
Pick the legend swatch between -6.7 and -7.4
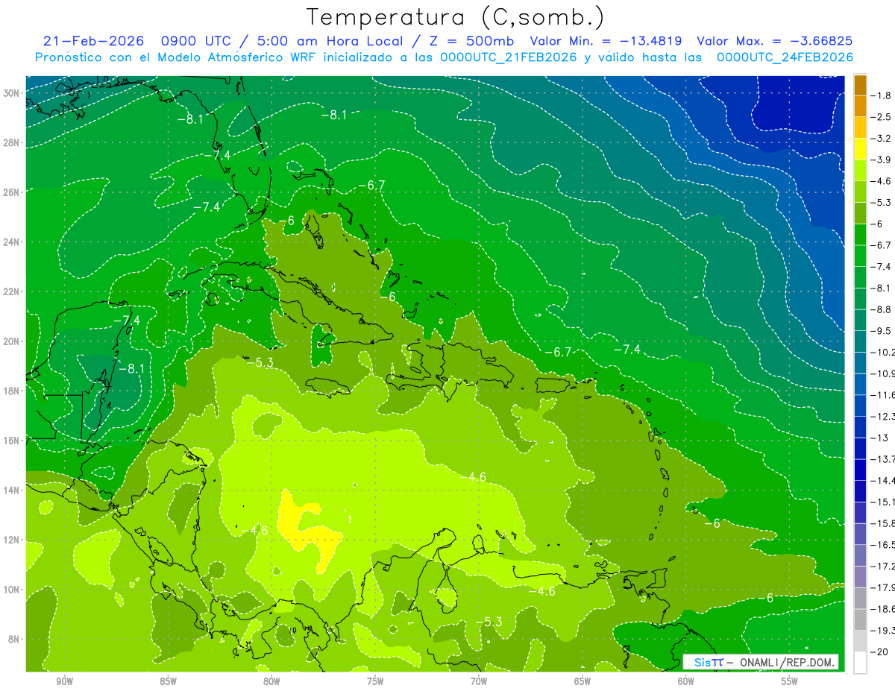click(x=860, y=256)
